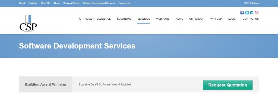Click the Partners link in top bar

pyautogui.click(x=33, y=3)
